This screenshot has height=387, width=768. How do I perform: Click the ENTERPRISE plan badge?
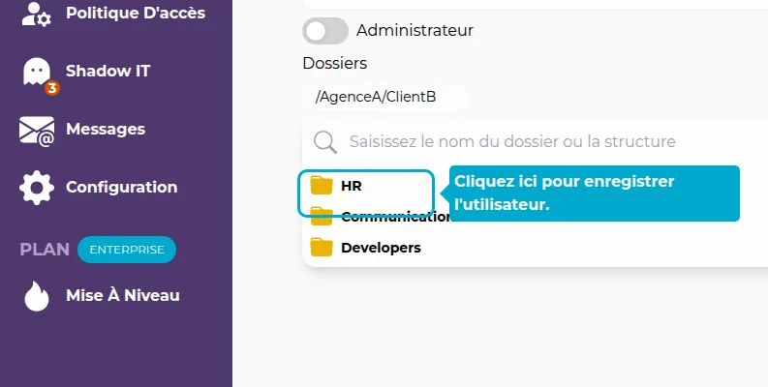pos(127,250)
